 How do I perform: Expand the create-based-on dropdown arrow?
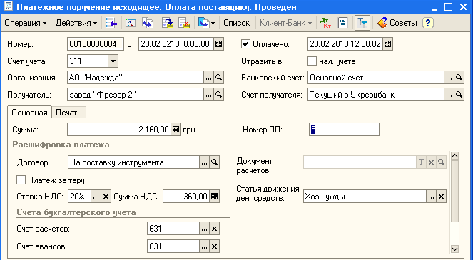(x=213, y=24)
